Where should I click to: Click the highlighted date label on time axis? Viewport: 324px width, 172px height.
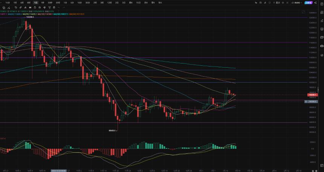[x=59, y=171]
